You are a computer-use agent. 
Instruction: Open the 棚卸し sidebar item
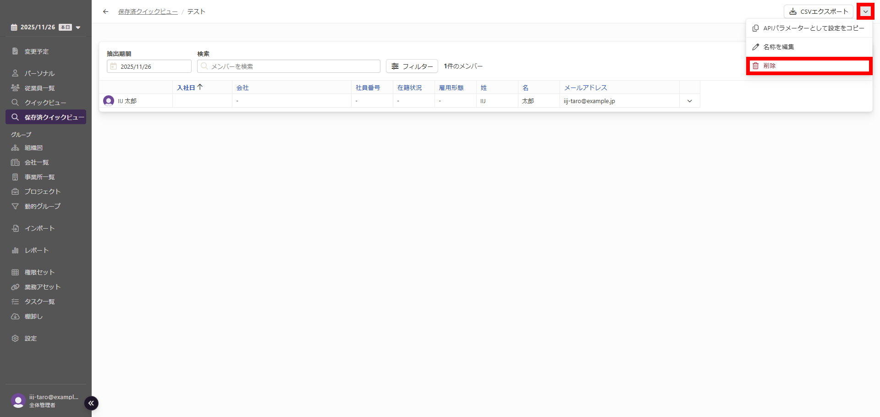coord(33,316)
